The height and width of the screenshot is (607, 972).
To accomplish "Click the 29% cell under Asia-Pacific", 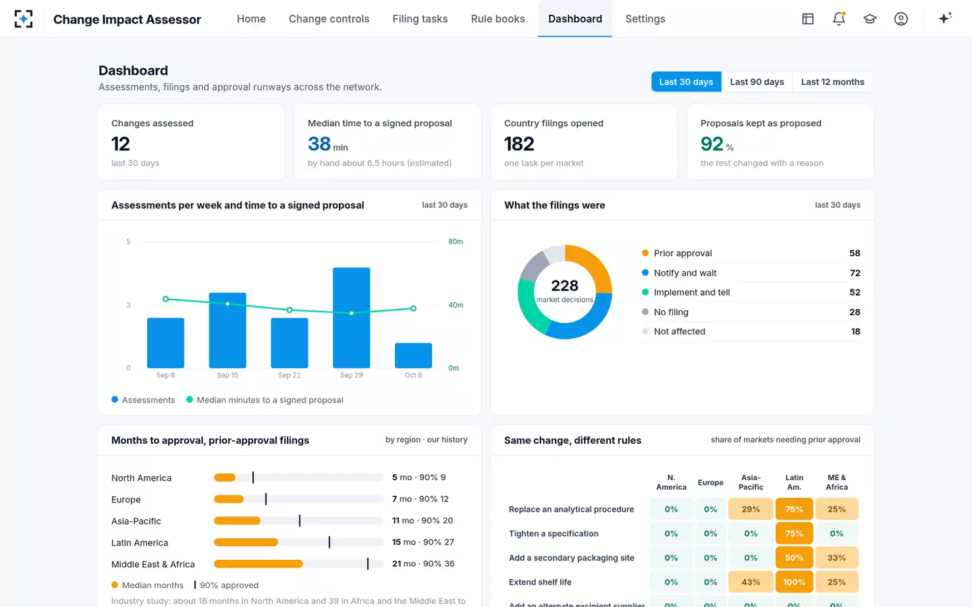I will coord(751,509).
